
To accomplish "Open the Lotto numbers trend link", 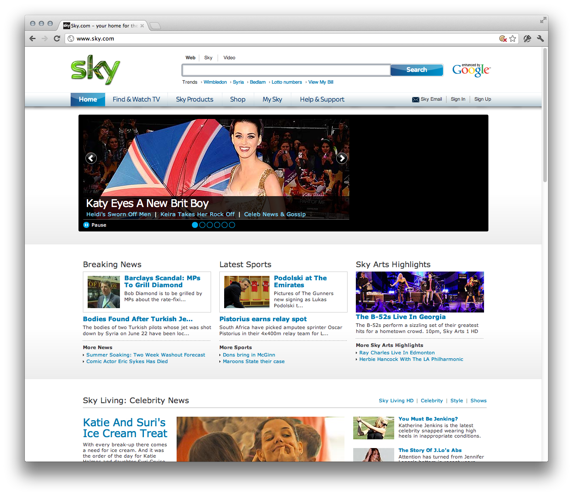I will (x=286, y=82).
